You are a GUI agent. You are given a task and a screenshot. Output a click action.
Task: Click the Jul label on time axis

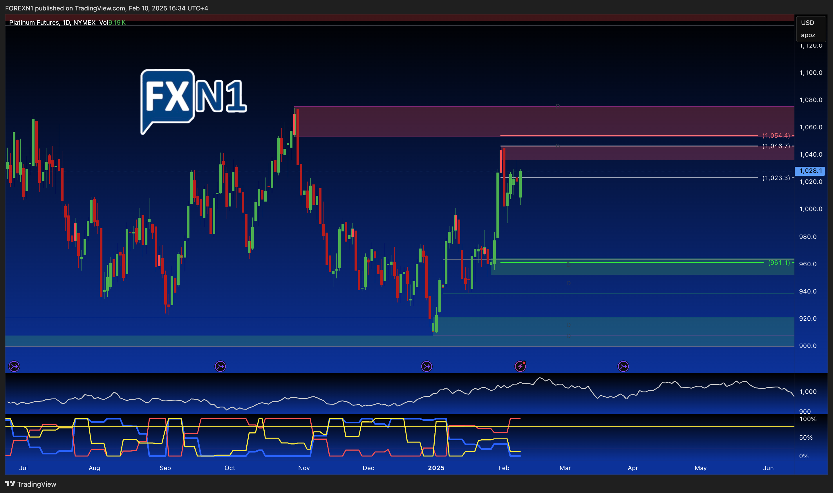tap(23, 468)
